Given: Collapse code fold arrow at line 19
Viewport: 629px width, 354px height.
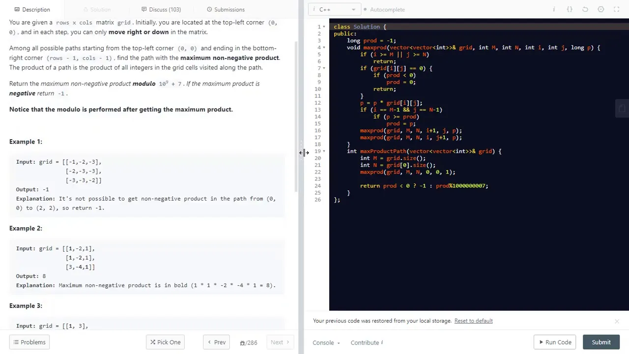Looking at the screenshot, I should pyautogui.click(x=325, y=151).
